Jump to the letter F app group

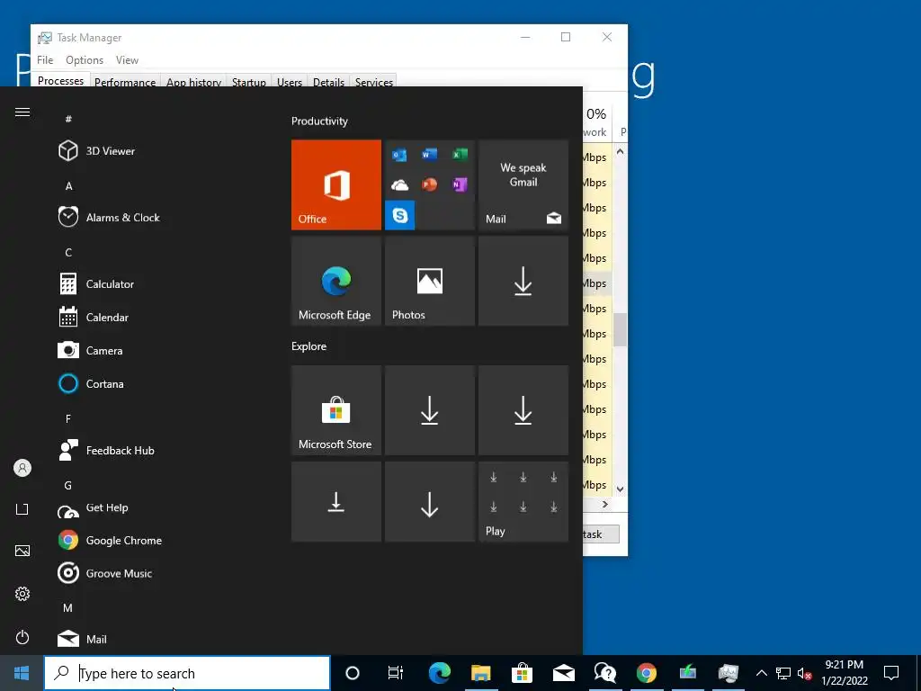click(x=68, y=419)
